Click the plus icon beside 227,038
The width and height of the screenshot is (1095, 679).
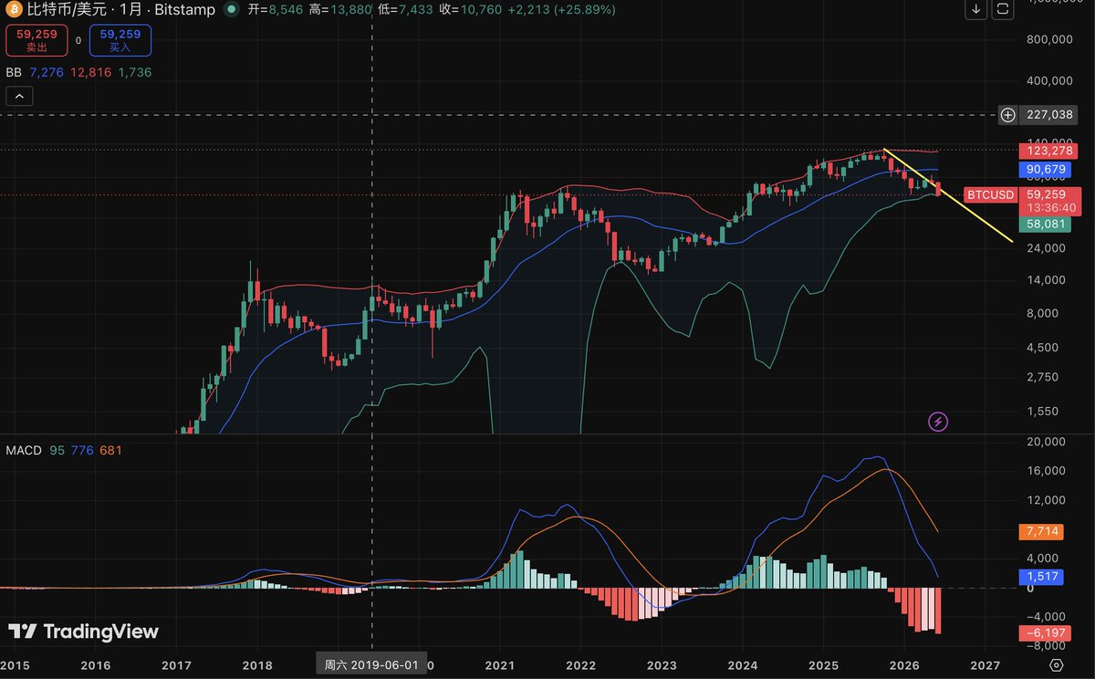(1007, 115)
